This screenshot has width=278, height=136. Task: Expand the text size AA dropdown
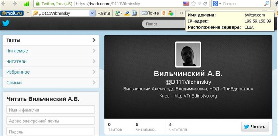118,13
